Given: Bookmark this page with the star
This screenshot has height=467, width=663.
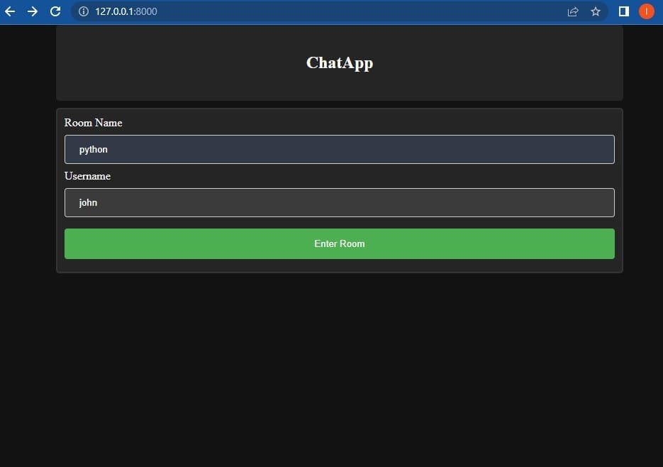Looking at the screenshot, I should pos(596,11).
